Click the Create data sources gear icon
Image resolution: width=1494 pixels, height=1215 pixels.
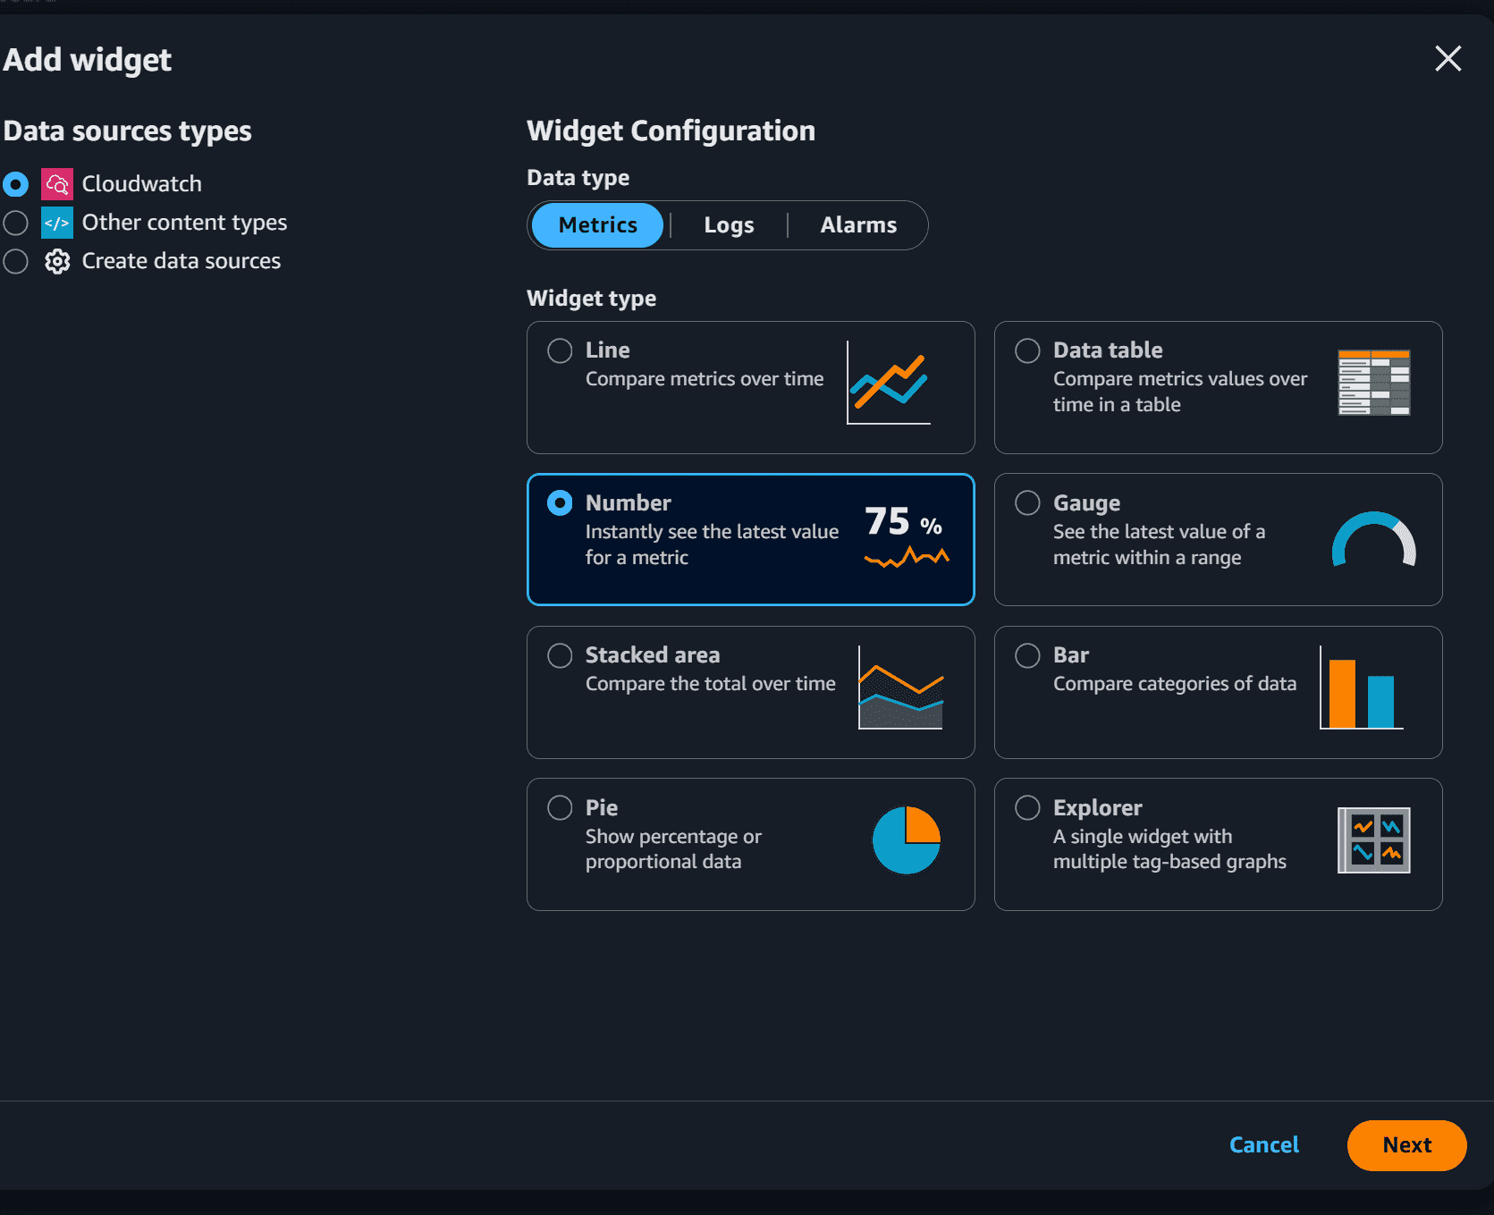pos(57,261)
